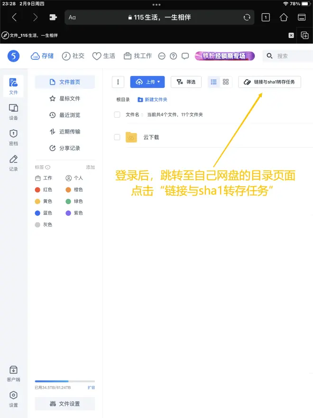Open 密档 in left sidebar
This screenshot has height=418, width=313.
(x=13, y=138)
